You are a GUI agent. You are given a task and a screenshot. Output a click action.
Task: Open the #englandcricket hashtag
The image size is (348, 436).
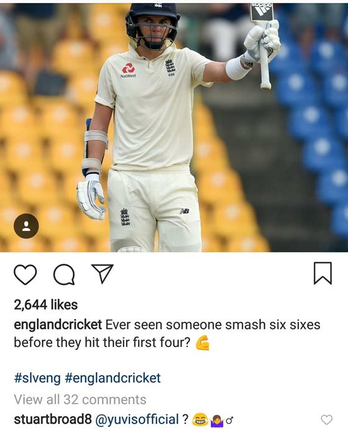[113, 378]
